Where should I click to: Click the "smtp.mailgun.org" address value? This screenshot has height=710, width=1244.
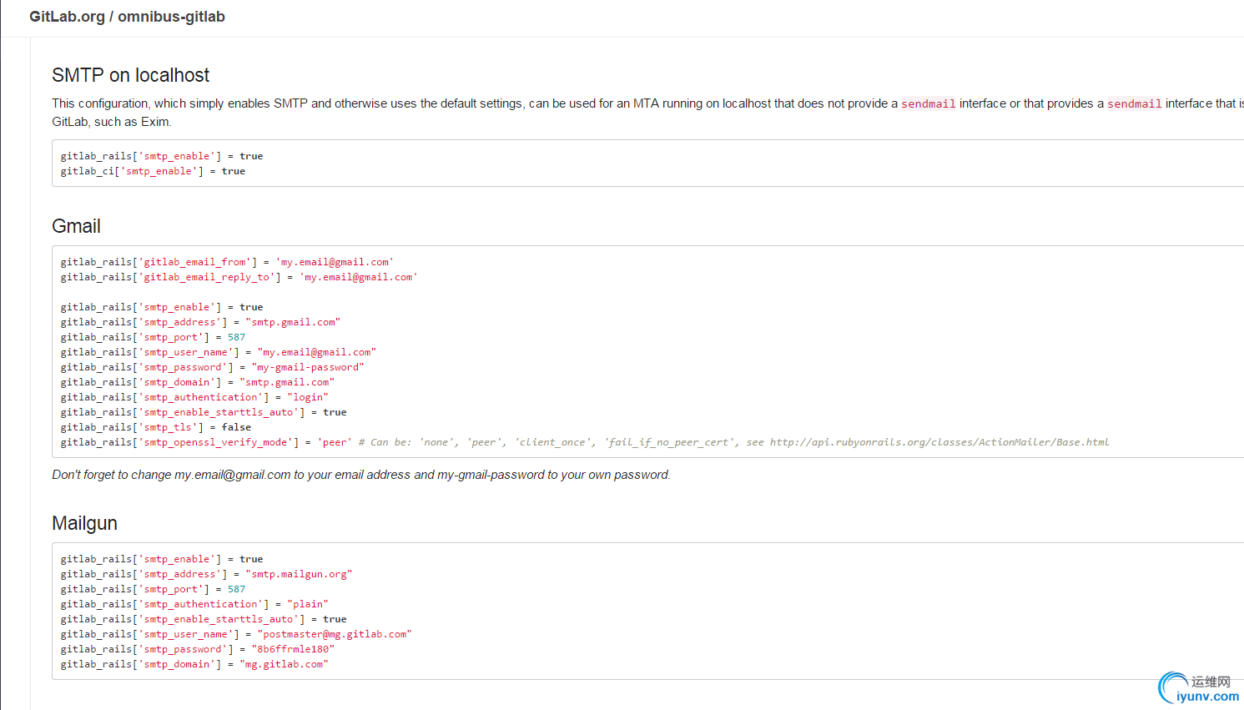tap(299, 574)
